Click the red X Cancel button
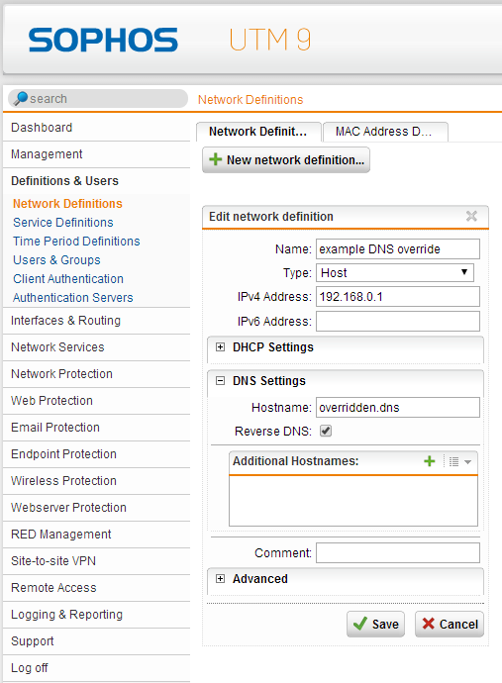The height and width of the screenshot is (683, 502). 450,625
